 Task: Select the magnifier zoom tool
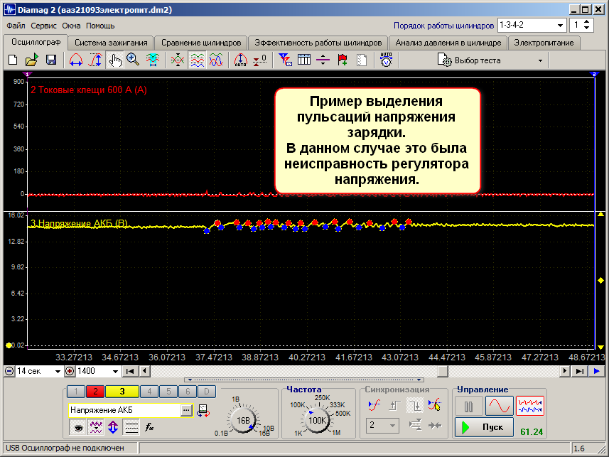[133, 60]
